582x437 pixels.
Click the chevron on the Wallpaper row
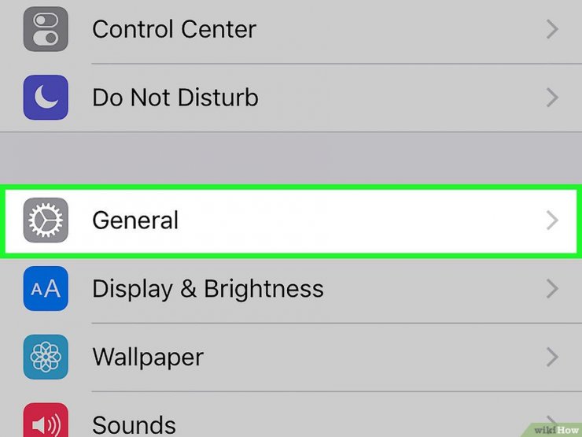click(x=552, y=357)
